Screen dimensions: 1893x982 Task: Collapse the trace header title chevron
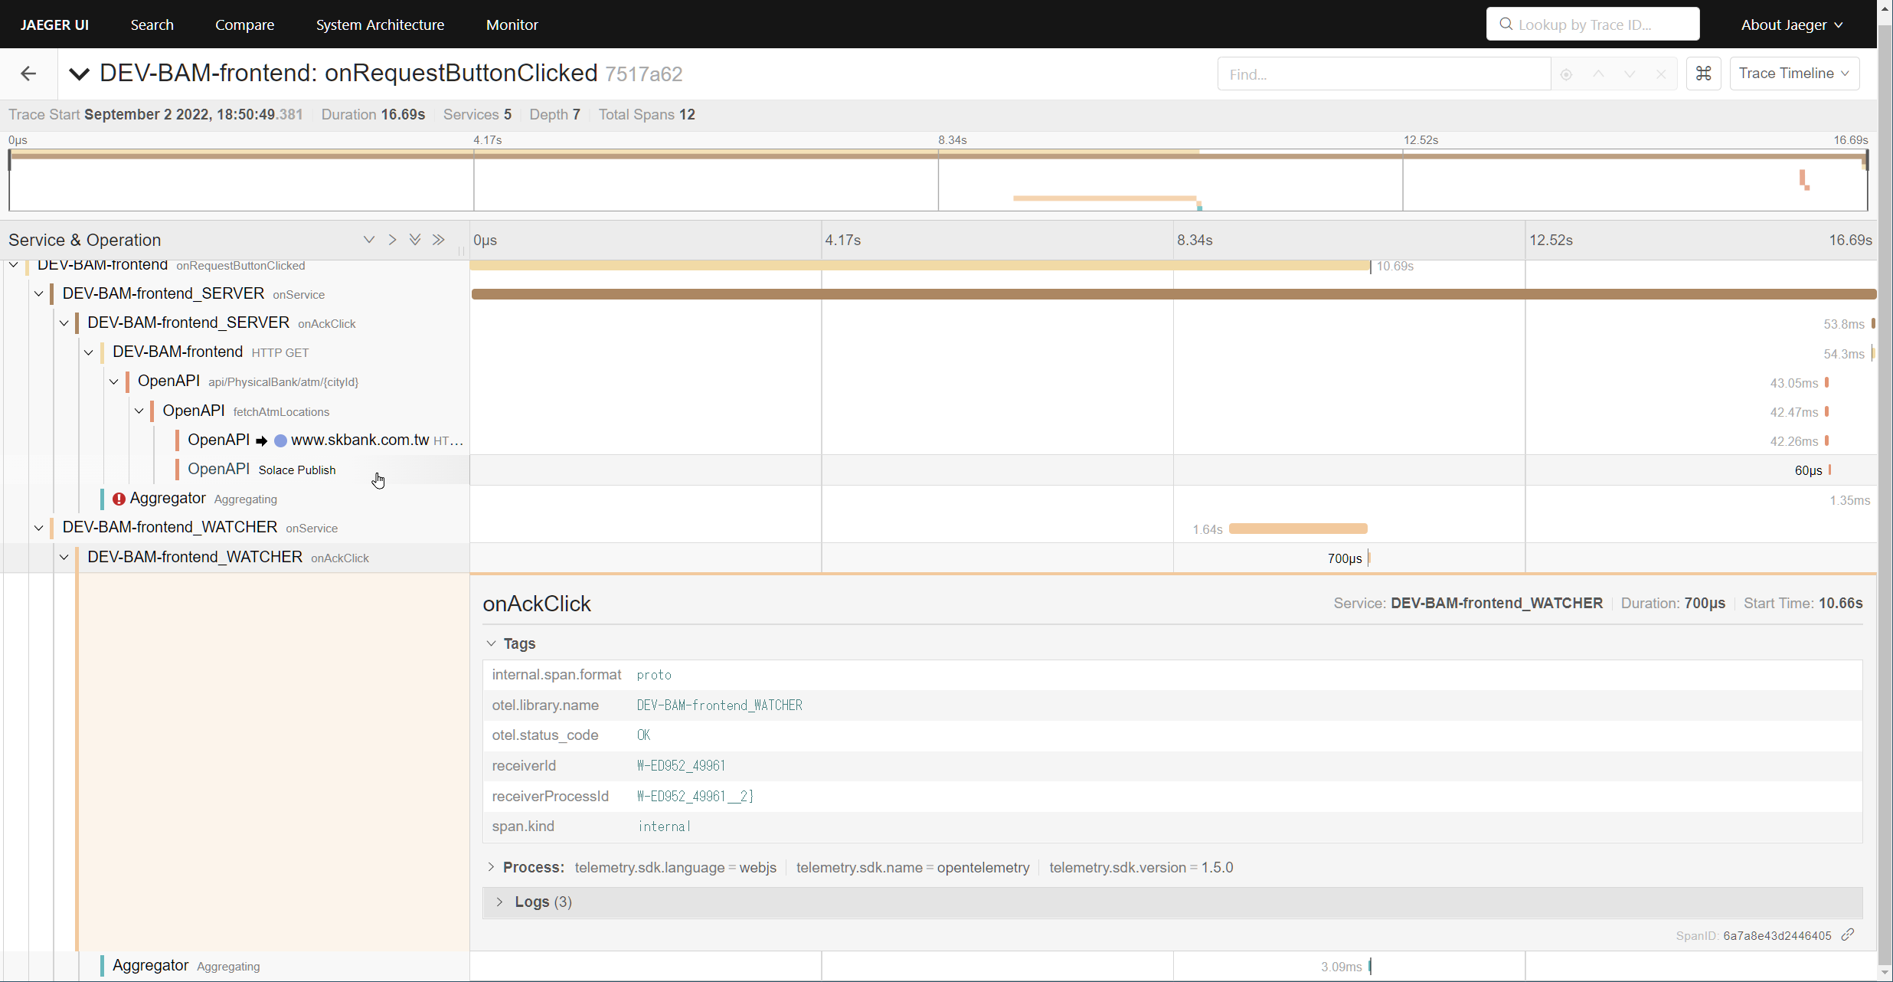click(x=79, y=74)
